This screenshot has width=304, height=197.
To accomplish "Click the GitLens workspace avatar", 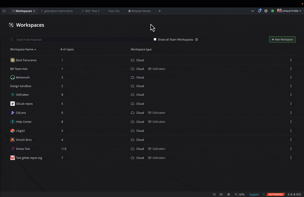I will point(12,113).
